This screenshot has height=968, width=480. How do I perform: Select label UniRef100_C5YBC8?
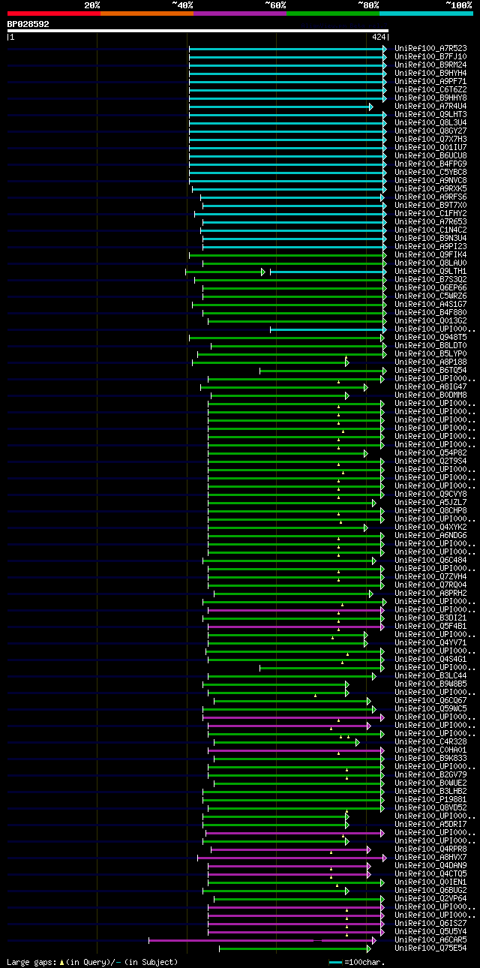coord(430,172)
